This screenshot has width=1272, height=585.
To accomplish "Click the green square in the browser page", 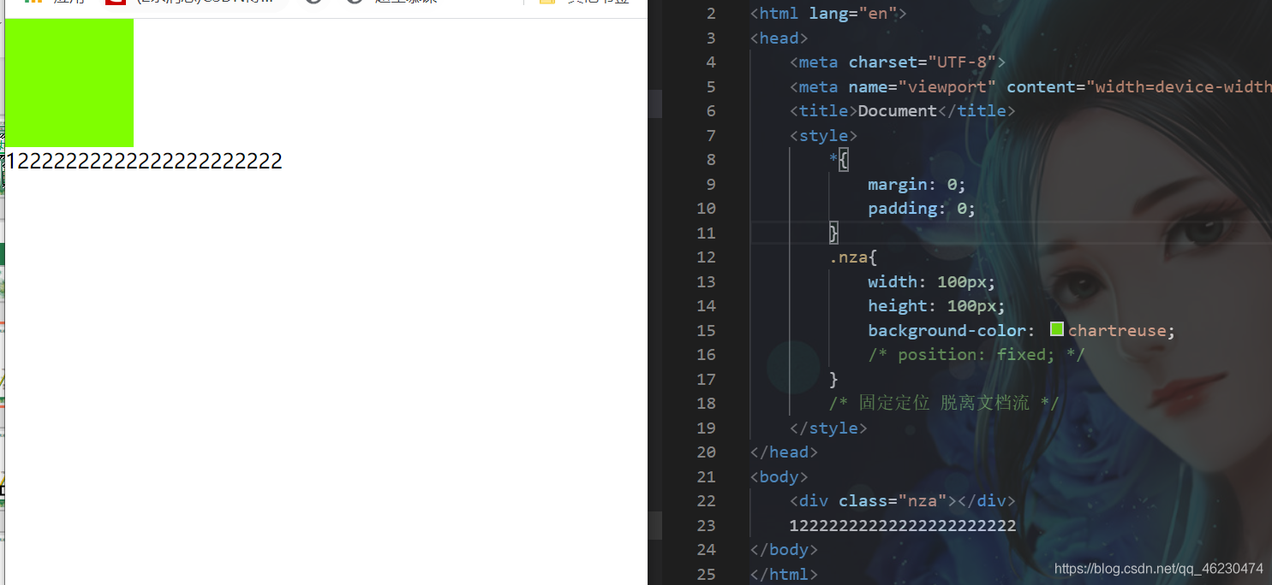I will (x=69, y=82).
